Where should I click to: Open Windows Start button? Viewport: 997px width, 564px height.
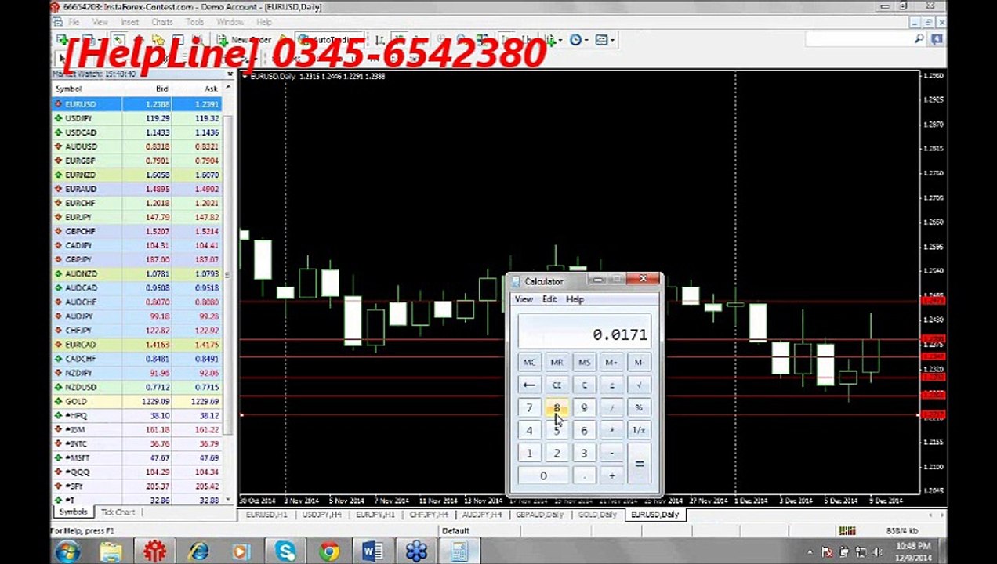point(70,551)
